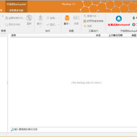Click the progress bar view icon
This screenshot has width=137, height=137.
click(x=76, y=18)
